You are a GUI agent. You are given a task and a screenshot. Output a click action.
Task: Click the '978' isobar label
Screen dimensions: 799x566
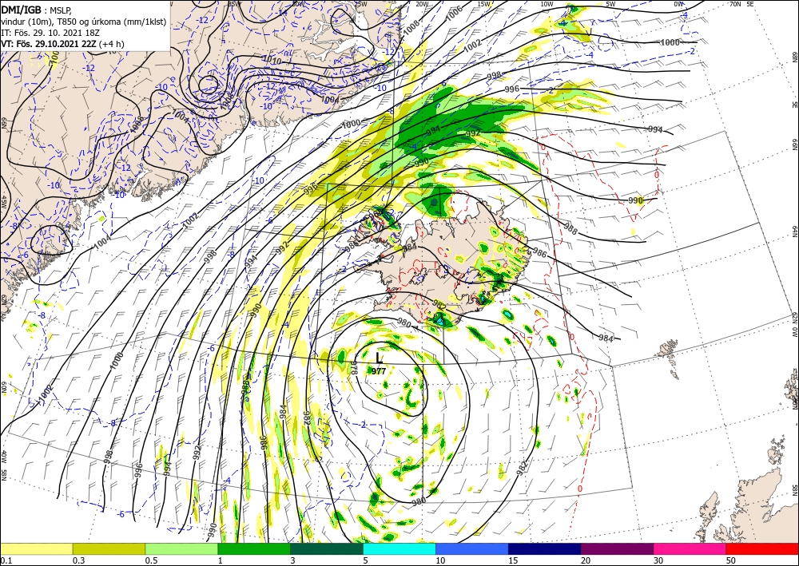click(x=354, y=367)
